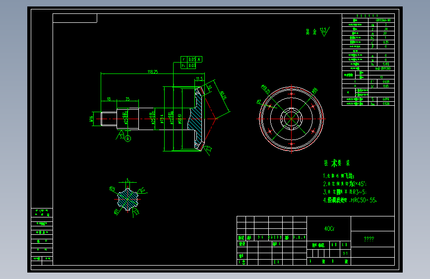Click the ø21 label on the spline section

pyautogui.click(x=117, y=211)
